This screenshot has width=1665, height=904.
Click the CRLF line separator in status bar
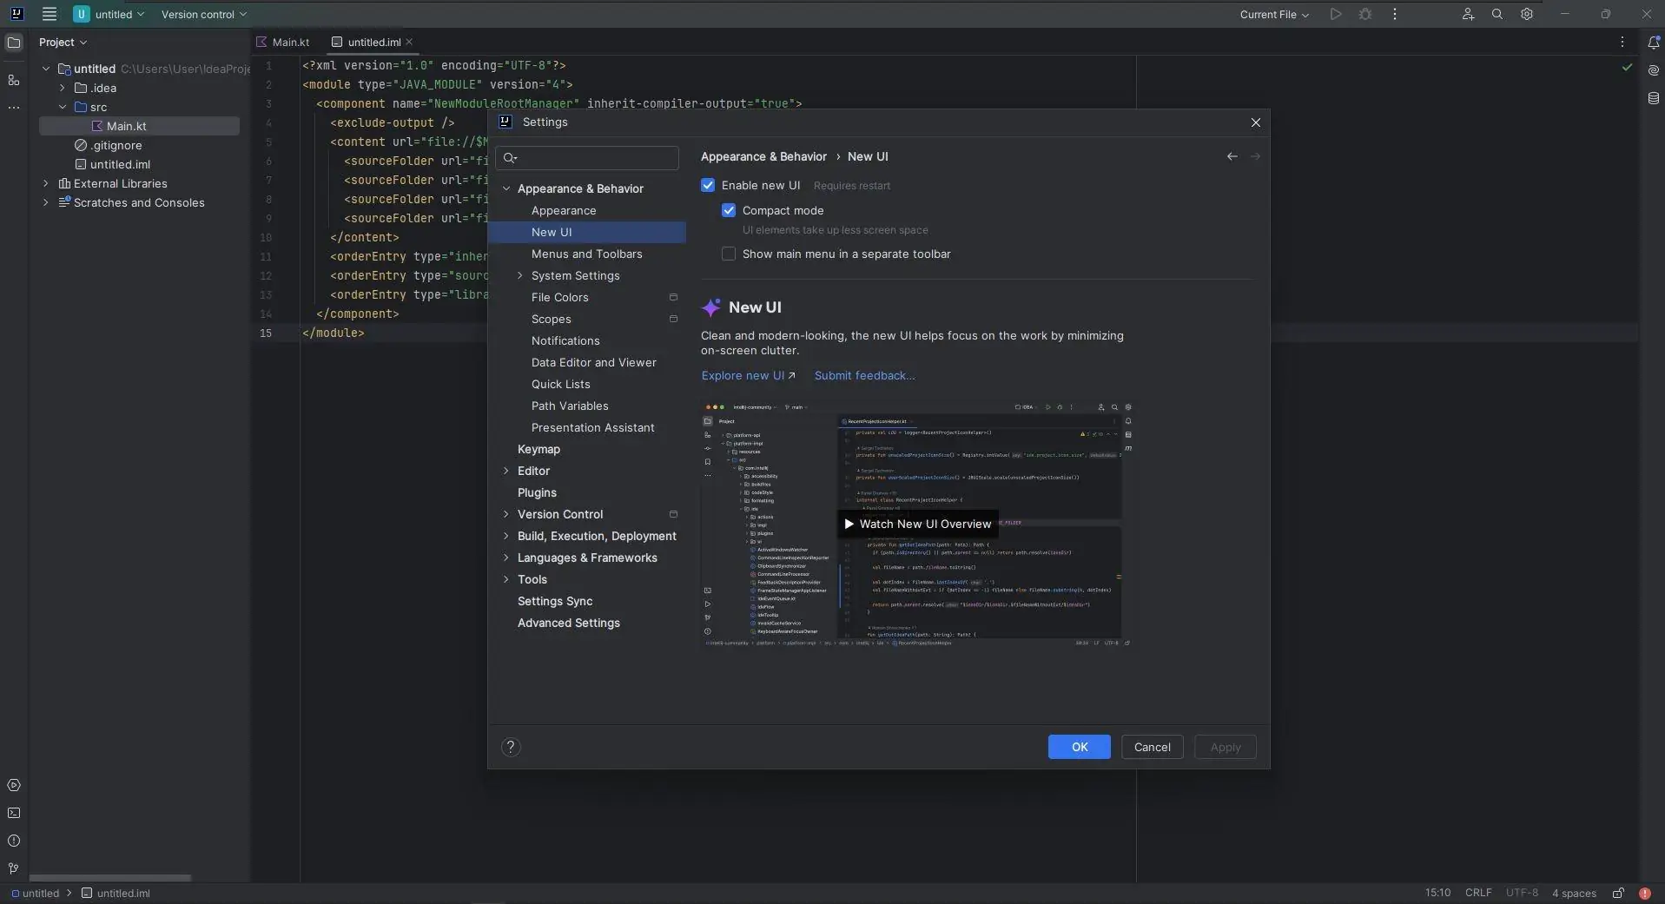point(1478,893)
